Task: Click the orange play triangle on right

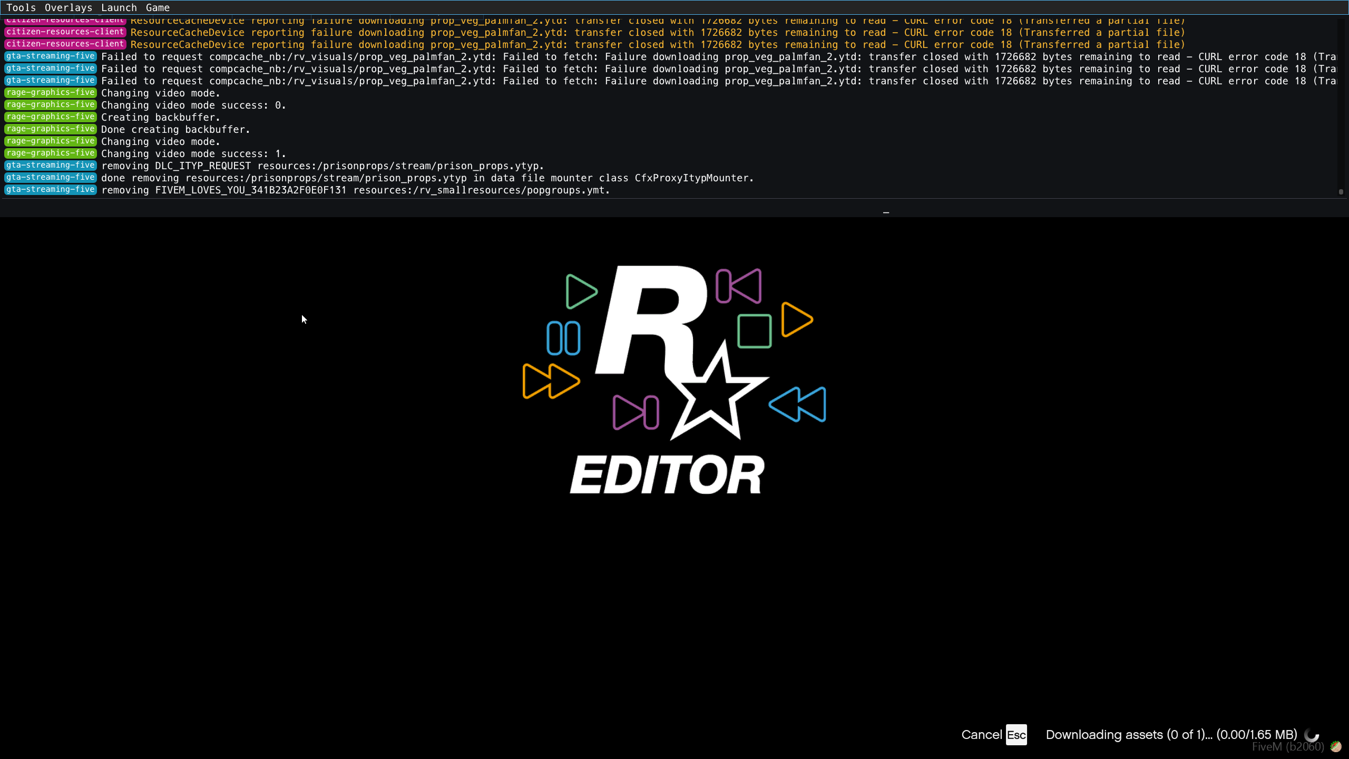Action: [796, 319]
